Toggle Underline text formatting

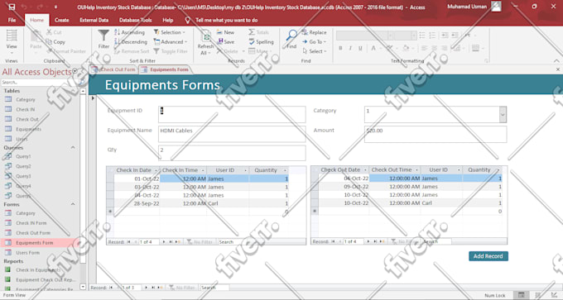(x=360, y=48)
